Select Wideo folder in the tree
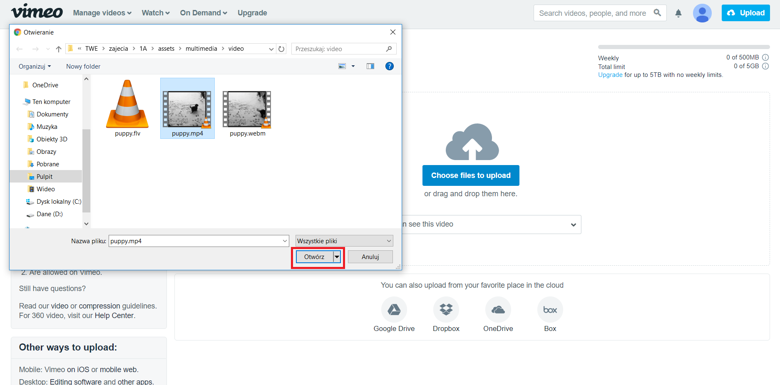The height and width of the screenshot is (385, 780). (45, 189)
